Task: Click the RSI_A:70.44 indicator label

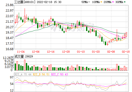Action: 23,74
